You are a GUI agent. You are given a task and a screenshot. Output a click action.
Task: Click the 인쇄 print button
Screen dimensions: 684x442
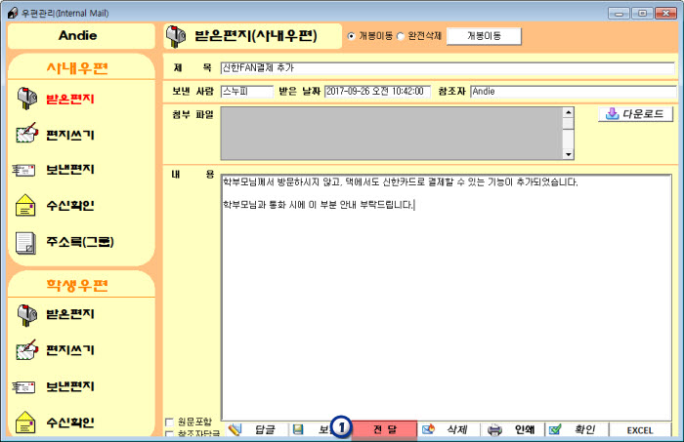[x=513, y=429]
